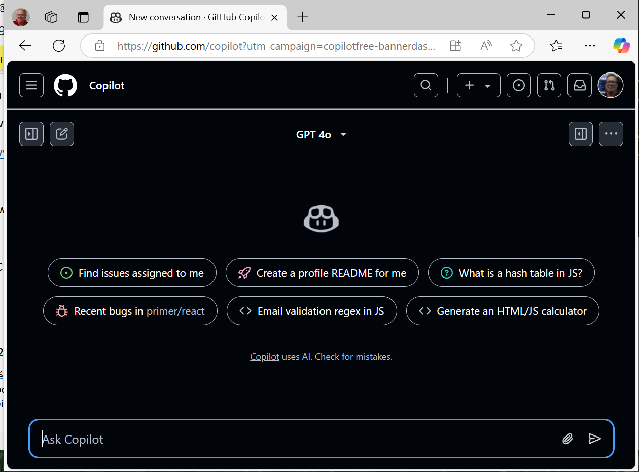Screen dimensions: 639x472
Task: Toggle the right side panel icon
Action: (x=581, y=134)
